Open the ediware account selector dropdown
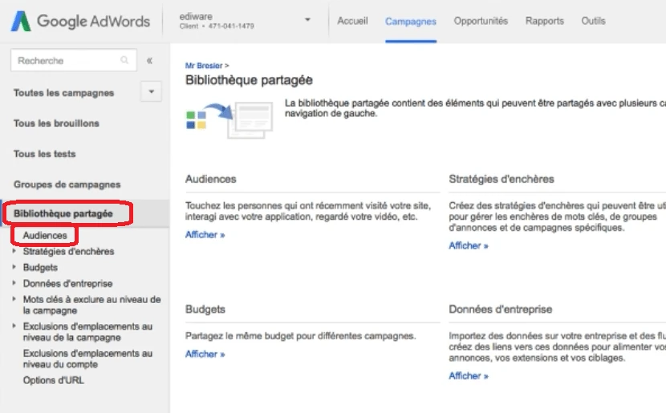The height and width of the screenshot is (413, 666). 307,20
